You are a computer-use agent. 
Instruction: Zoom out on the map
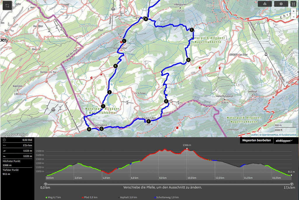tap(293, 17)
